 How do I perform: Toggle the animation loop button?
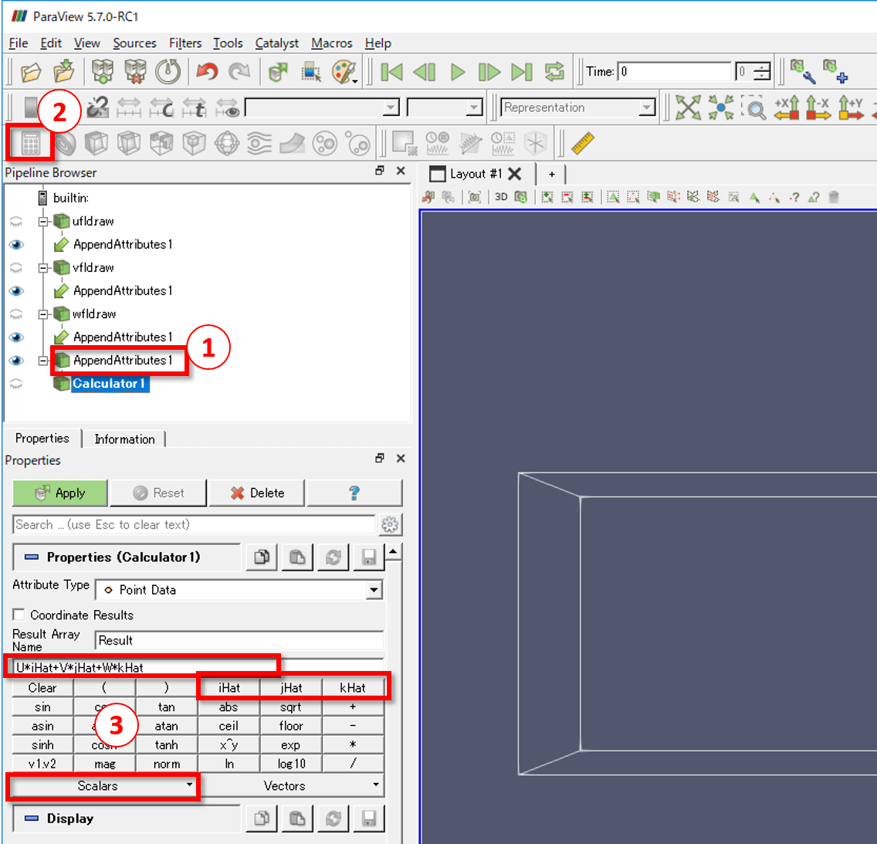[x=555, y=72]
